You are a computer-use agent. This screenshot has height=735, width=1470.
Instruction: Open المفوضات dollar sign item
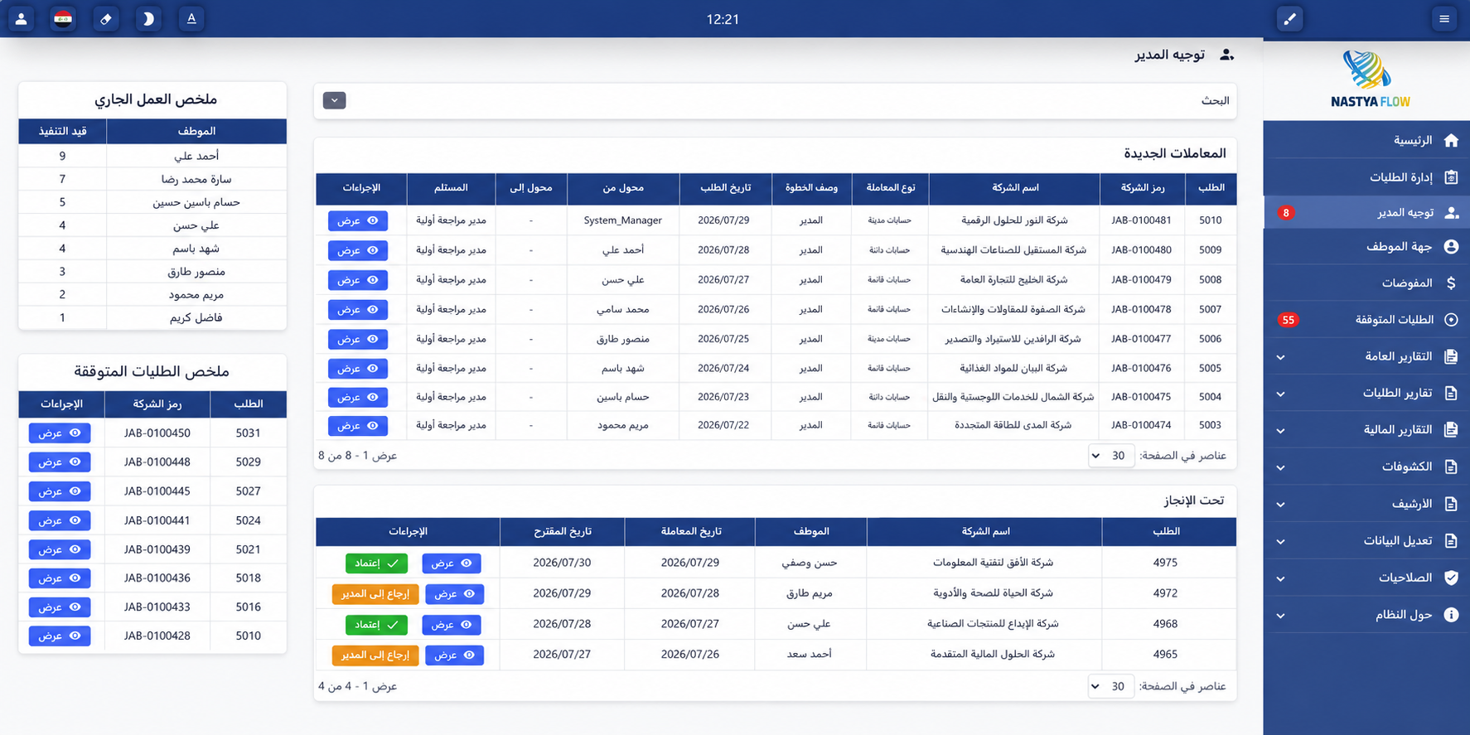(x=1366, y=283)
